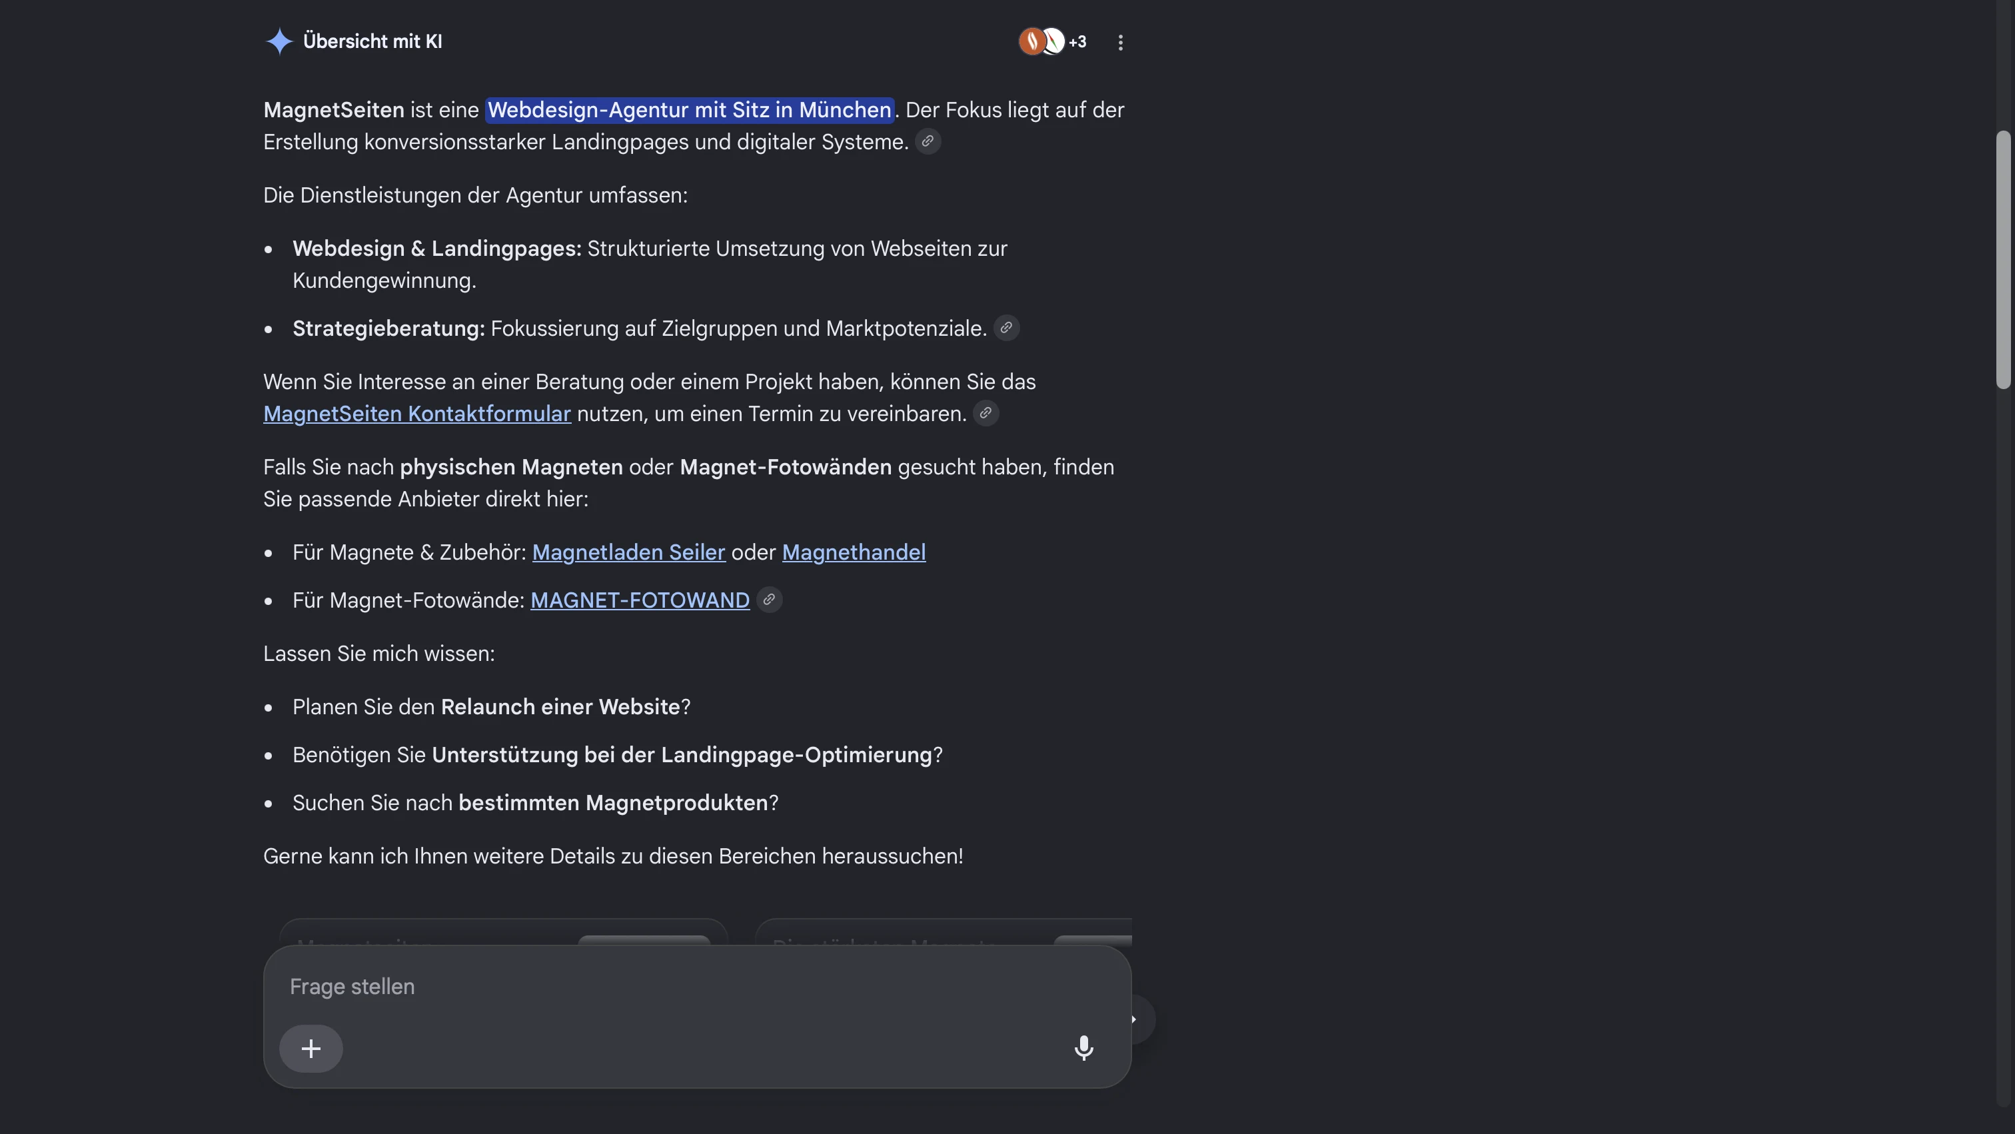Image resolution: width=2015 pixels, height=1134 pixels.
Task: Click highlighted 'Webdesign-Agentur mit Sitz in München' text
Action: [690, 111]
